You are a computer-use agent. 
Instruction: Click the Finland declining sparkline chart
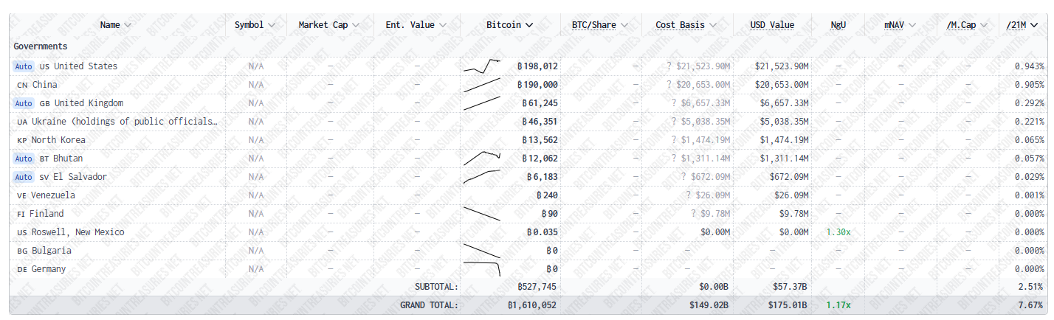pos(482,214)
